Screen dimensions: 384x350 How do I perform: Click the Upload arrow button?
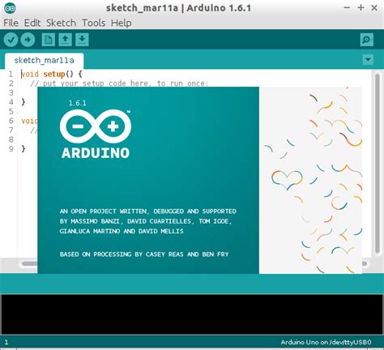pyautogui.click(x=28, y=40)
